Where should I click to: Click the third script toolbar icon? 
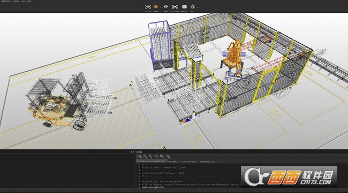tap(150, 157)
